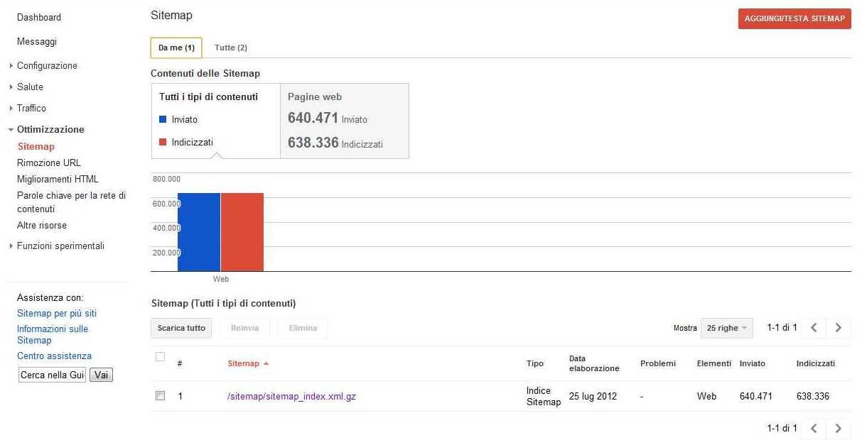Click next page arrow above the table
862x440 pixels.
click(839, 328)
